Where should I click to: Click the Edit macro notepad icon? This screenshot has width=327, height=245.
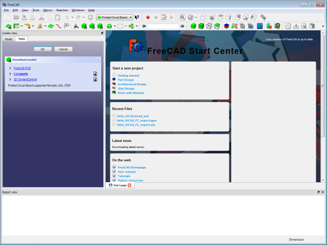[163, 17]
